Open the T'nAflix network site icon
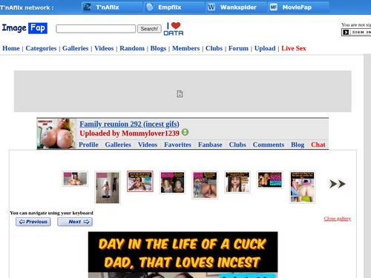This screenshot has width=371, height=278. 87,7
